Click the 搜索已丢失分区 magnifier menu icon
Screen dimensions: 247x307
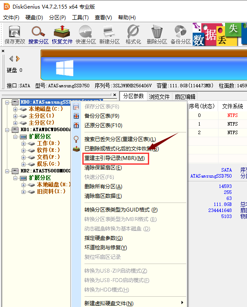pyautogui.click(x=76, y=139)
